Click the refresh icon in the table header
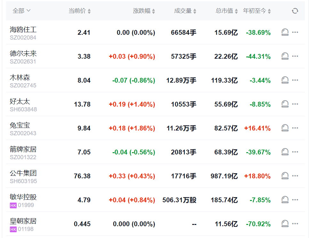Image resolution: width=309 pixels, height=238 pixels. click(x=295, y=11)
